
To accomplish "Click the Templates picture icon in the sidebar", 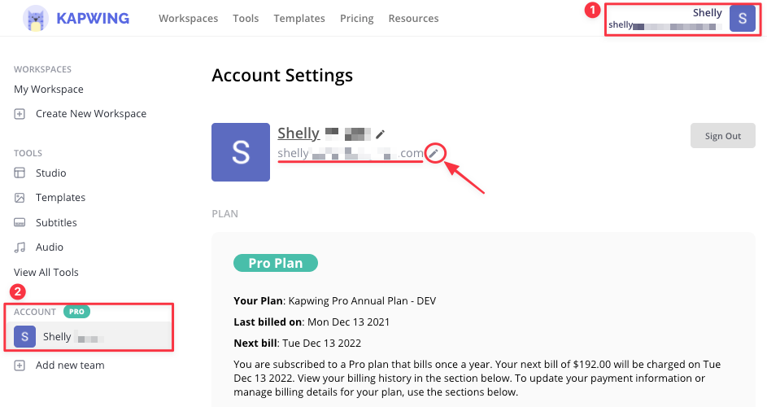I will (x=20, y=198).
